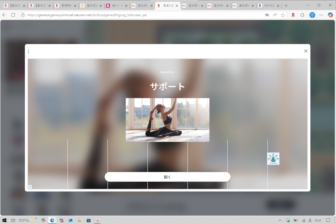The width and height of the screenshot is (336, 224).
Task: Open Edge Settings and more menu
Action: [321, 15]
